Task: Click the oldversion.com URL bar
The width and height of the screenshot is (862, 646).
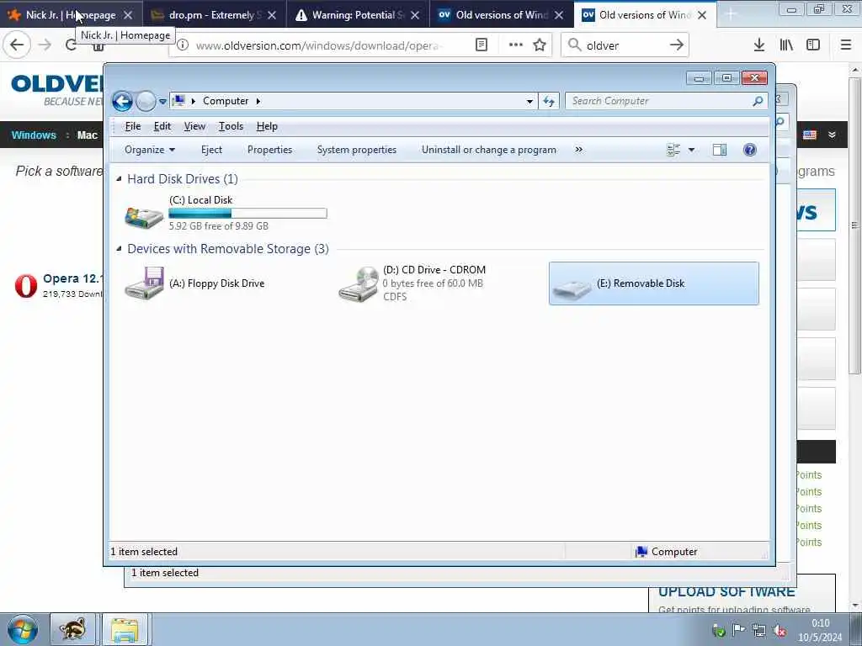Action: [319, 45]
